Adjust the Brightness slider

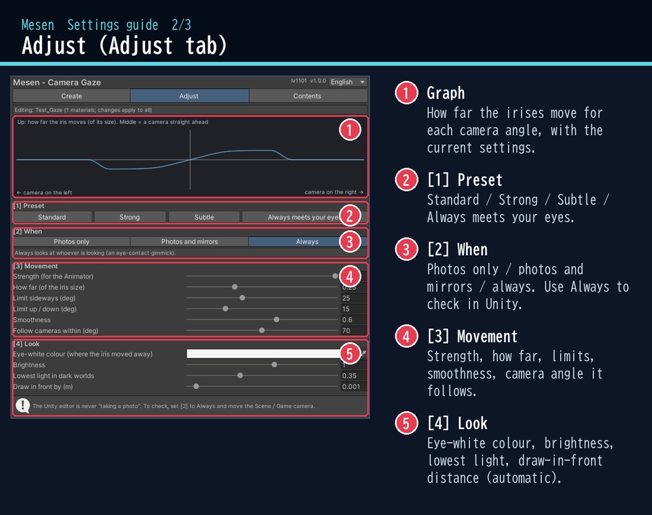click(262, 365)
